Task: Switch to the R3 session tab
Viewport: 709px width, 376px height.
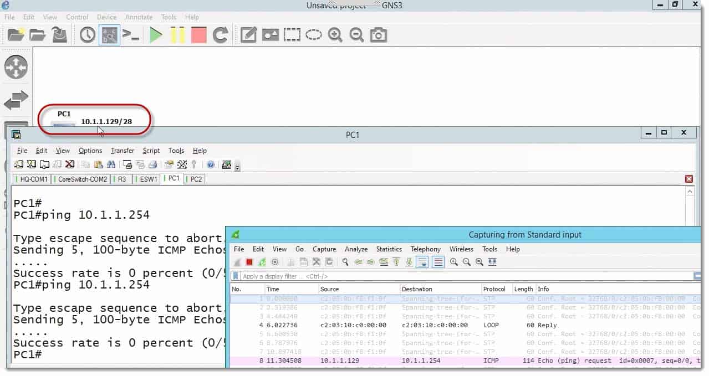Action: point(121,179)
